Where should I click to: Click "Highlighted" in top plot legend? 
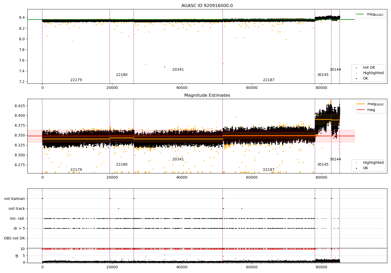tap(373, 73)
